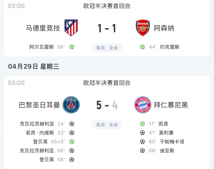
Task: Click the green goal icon beside 阿尔瓦雷斯 56'
Action: coord(72,47)
